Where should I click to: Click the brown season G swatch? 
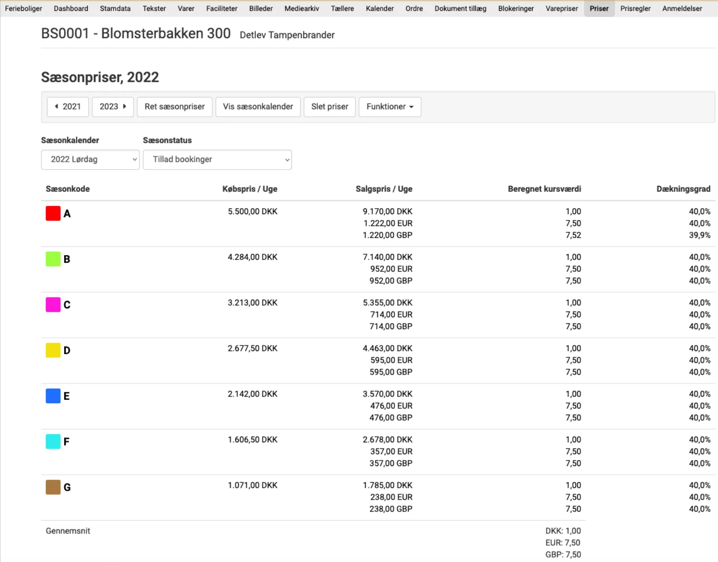(53, 487)
